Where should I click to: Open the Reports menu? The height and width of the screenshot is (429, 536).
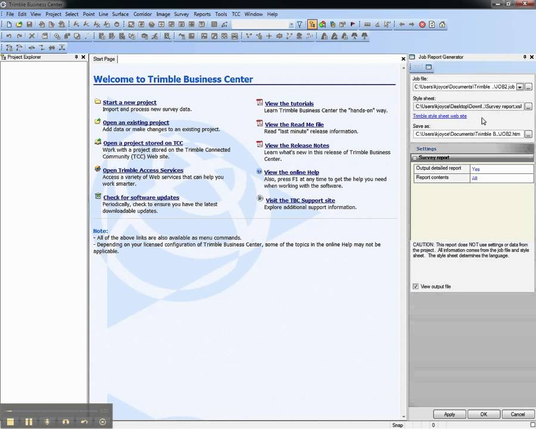202,14
